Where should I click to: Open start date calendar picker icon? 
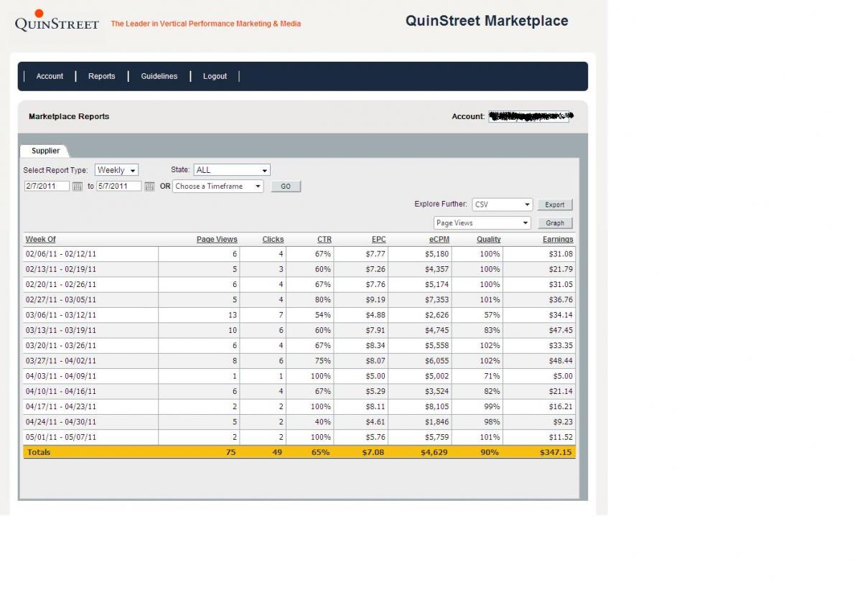[78, 187]
